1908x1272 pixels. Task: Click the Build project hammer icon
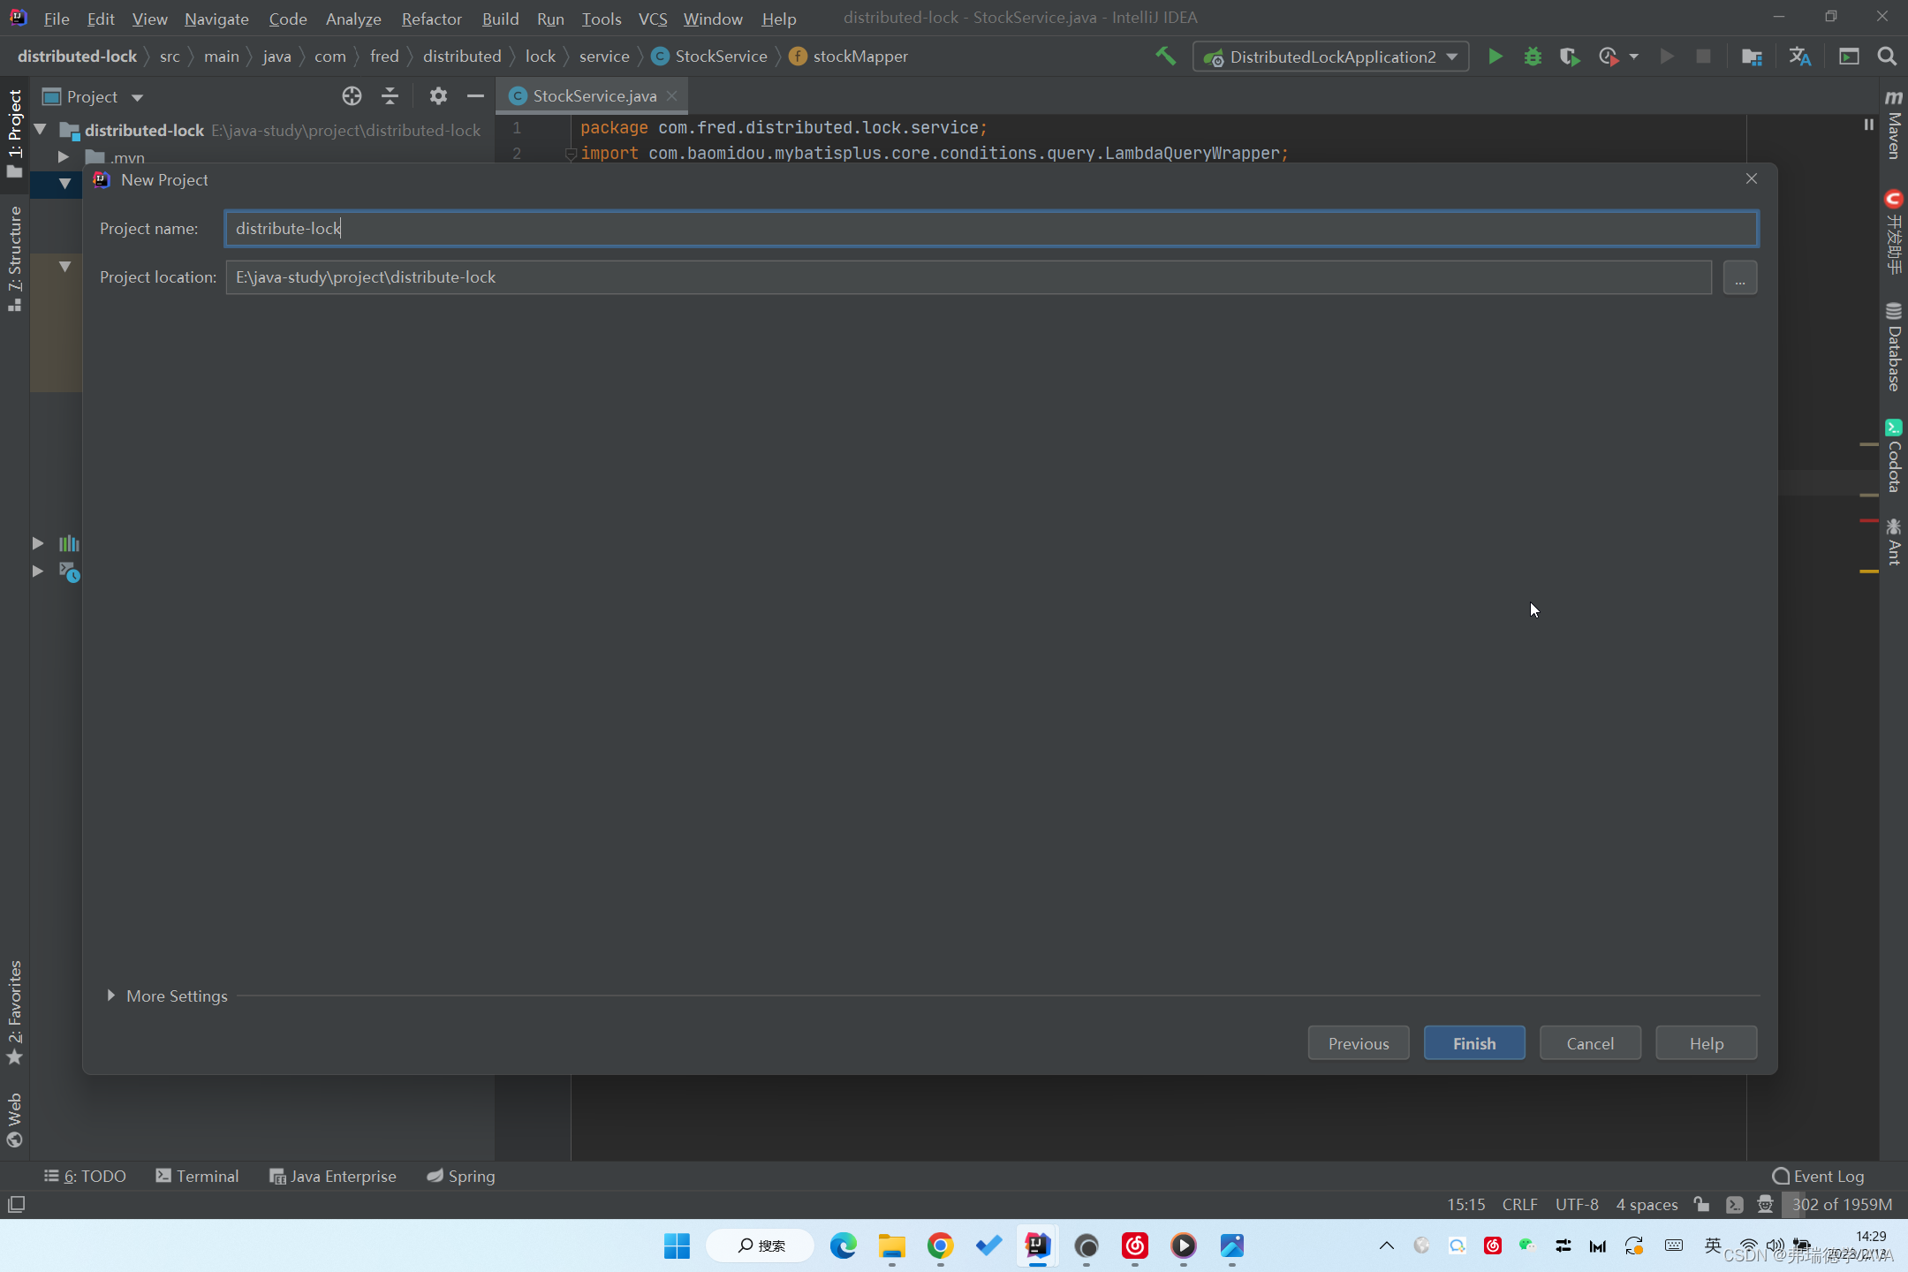(1165, 57)
